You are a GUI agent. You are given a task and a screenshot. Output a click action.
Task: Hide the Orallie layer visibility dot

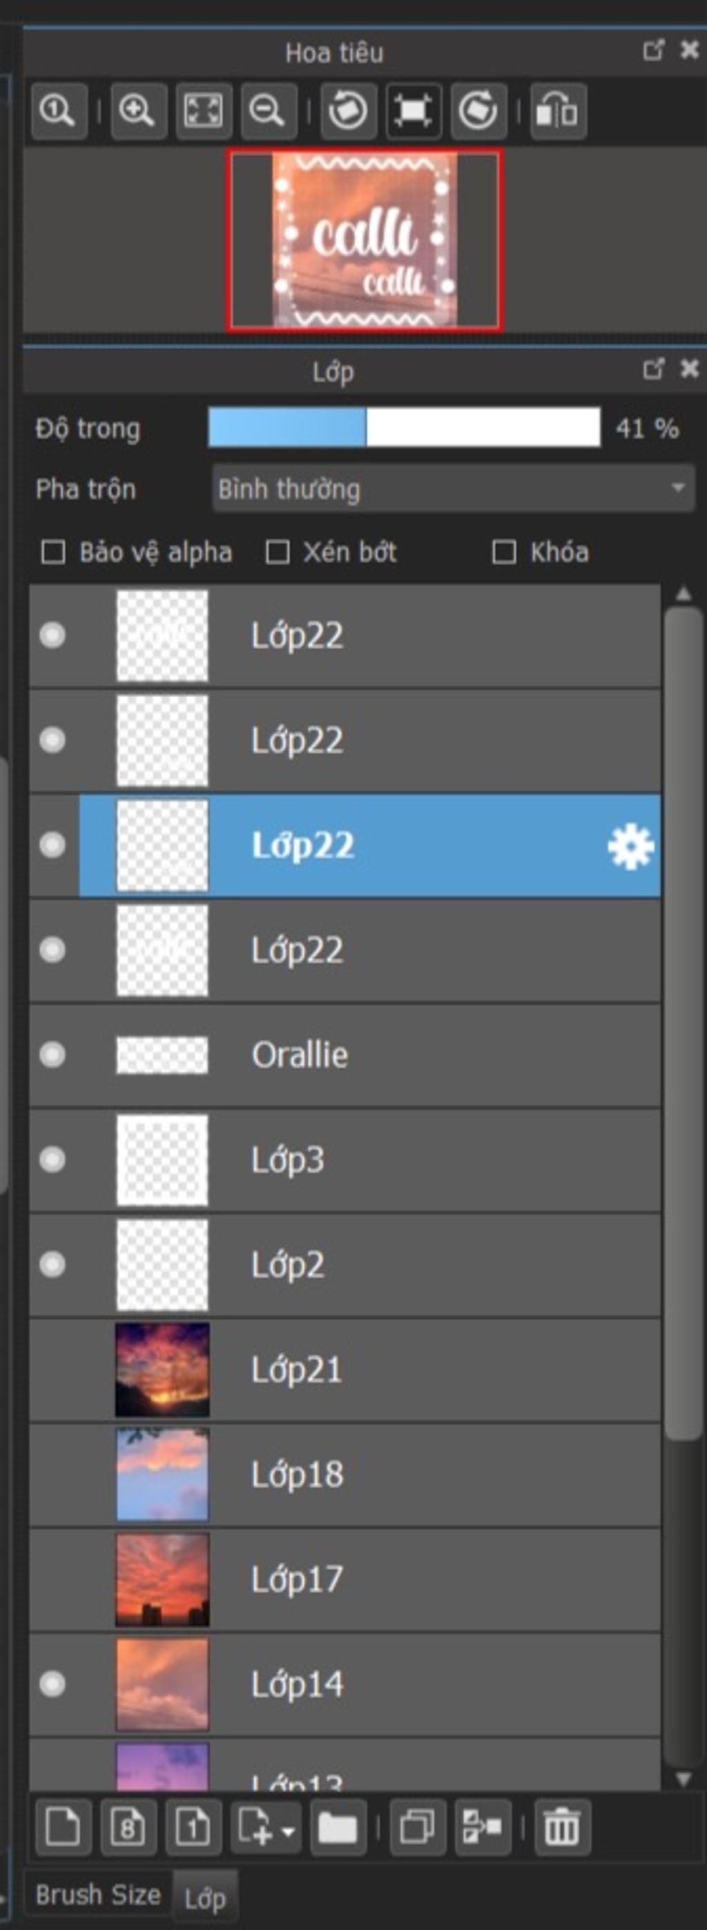click(52, 1055)
